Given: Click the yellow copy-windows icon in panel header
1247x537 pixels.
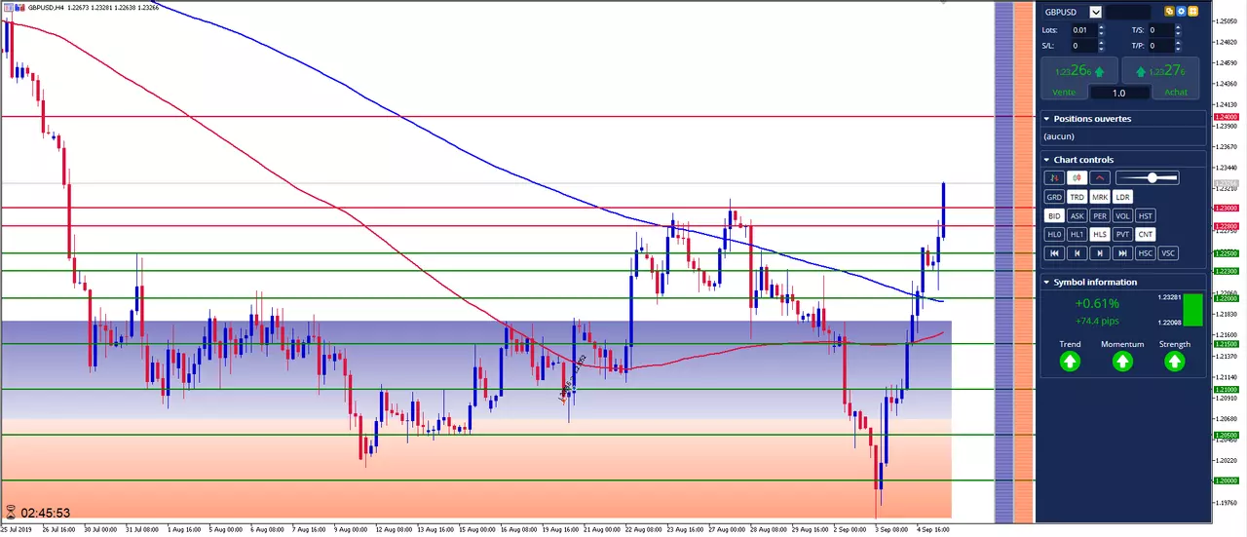Looking at the screenshot, I should (x=1170, y=12).
